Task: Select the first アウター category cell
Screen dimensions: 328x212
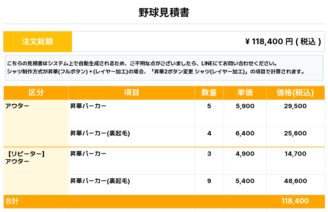Action: point(17,106)
